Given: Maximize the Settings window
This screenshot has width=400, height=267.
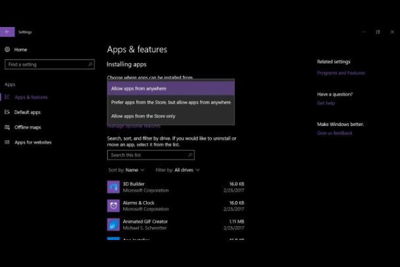Looking at the screenshot, I should [x=378, y=32].
